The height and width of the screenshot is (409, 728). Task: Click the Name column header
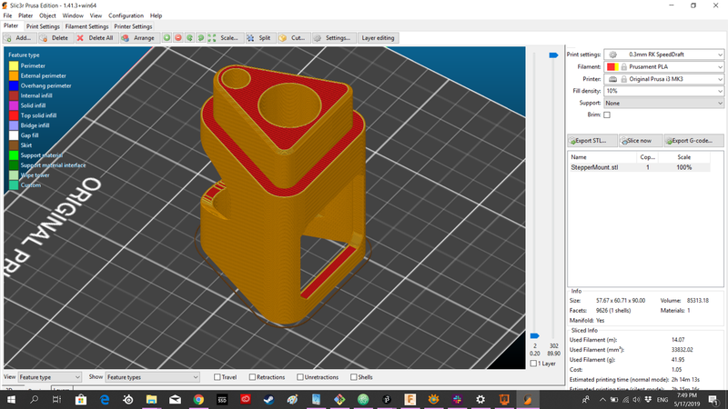pos(602,157)
